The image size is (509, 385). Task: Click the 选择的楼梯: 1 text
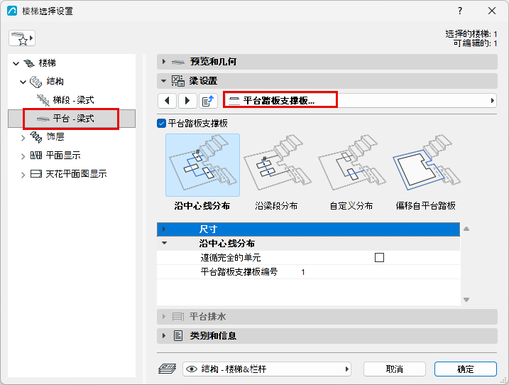471,34
